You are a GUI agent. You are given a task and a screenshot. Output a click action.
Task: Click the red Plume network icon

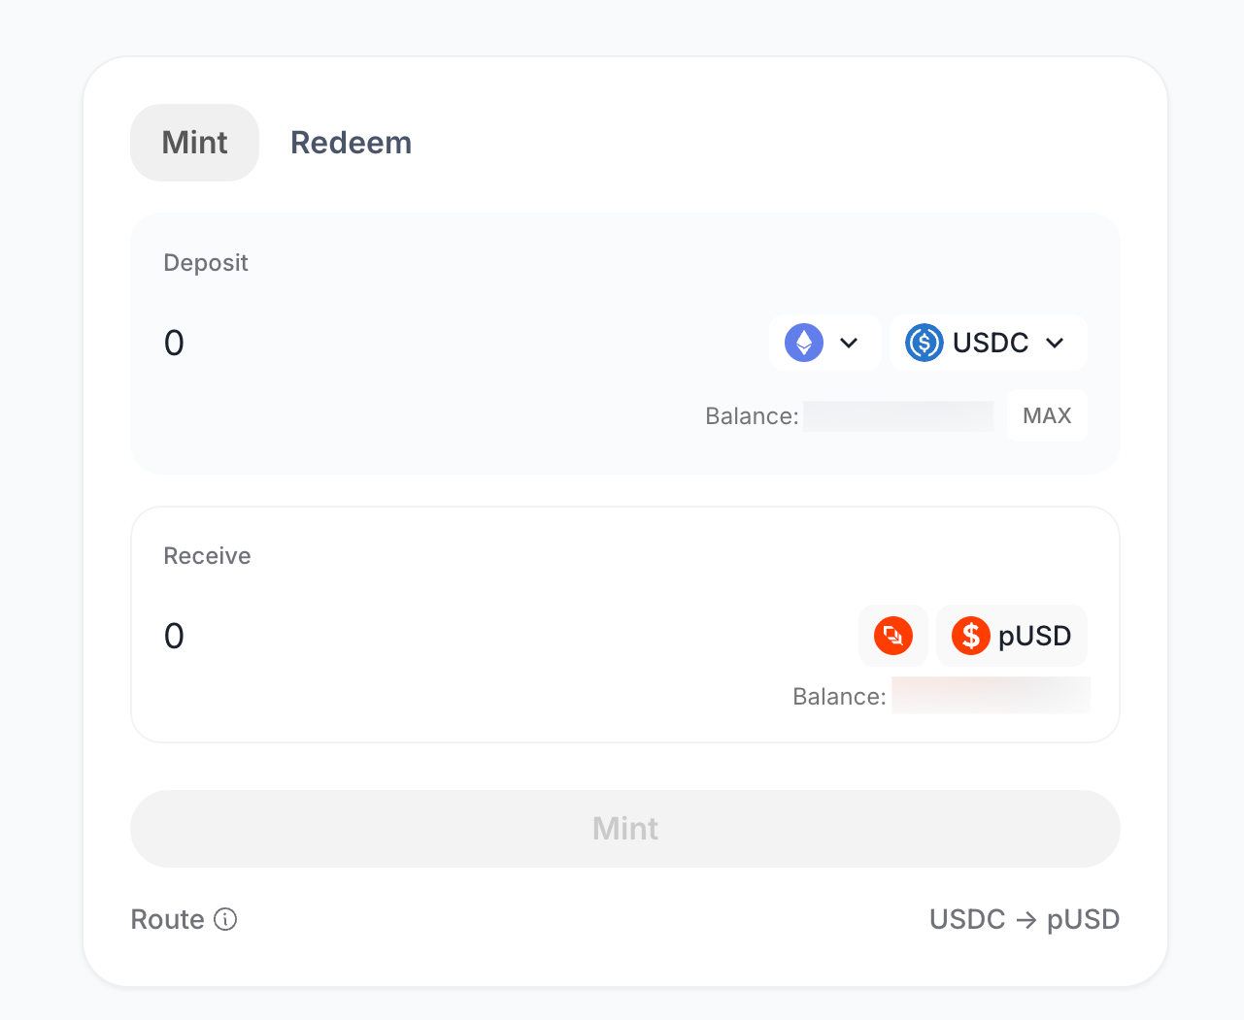893,636
